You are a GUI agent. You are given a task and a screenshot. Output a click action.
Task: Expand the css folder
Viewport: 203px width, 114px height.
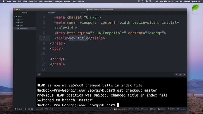[16, 26]
